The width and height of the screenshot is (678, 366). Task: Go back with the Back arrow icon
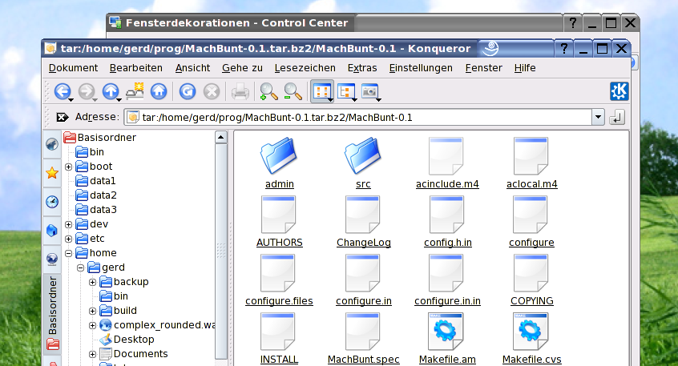63,91
